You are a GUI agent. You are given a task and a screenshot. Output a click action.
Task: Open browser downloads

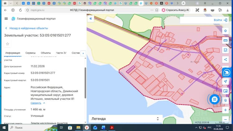(x=227, y=10)
